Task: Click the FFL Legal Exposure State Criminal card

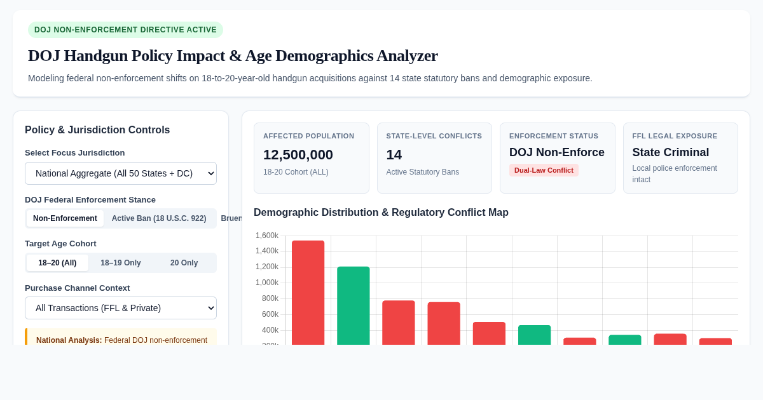Action: click(x=680, y=158)
